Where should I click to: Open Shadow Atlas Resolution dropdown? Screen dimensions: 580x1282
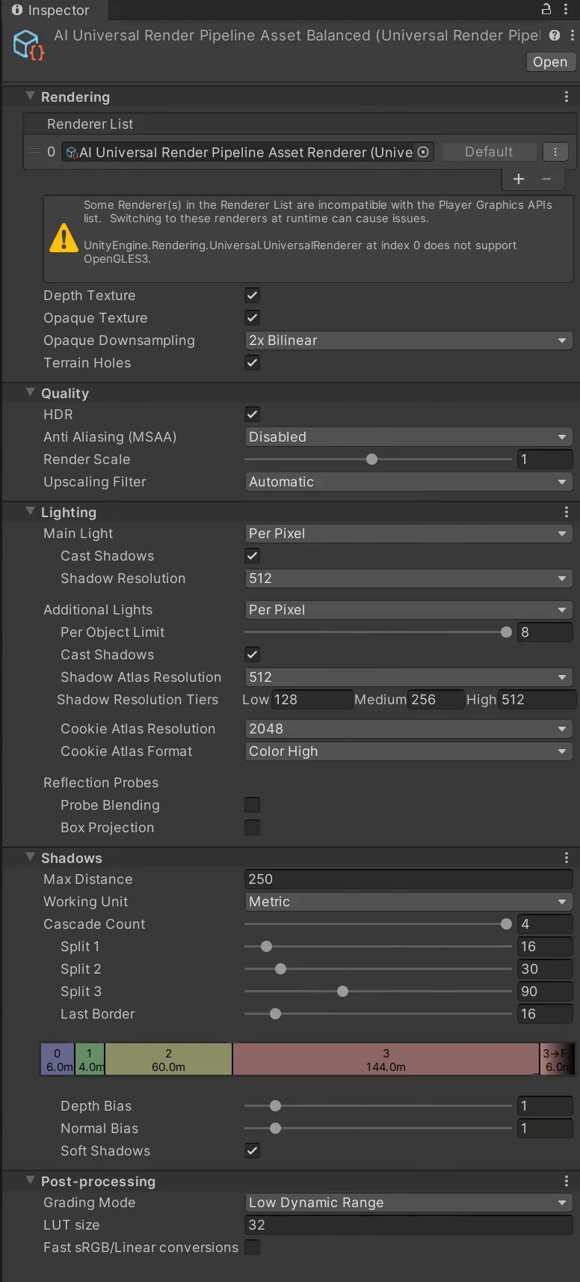pyautogui.click(x=409, y=677)
